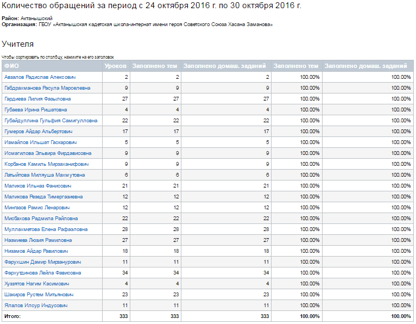View Исмагилова Эльвира Фирдависовна details
416x324 pixels.
pyautogui.click(x=48, y=153)
